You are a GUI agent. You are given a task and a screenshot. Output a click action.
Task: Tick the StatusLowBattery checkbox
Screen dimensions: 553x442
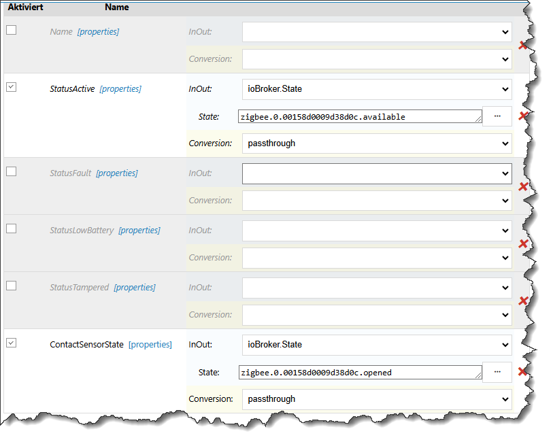(x=12, y=228)
